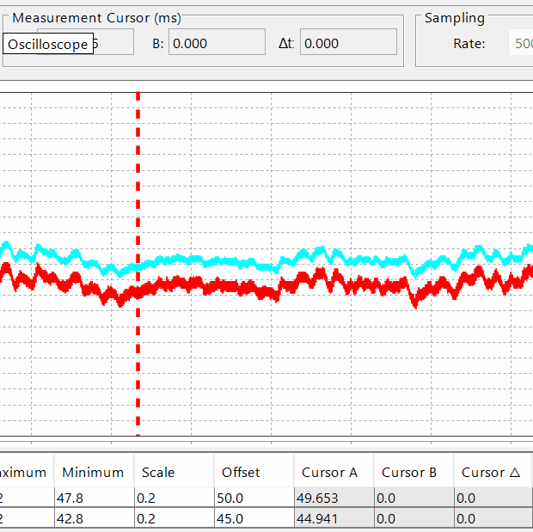Click the Offset cell showing 50.0
The image size is (533, 532).
coord(253,497)
